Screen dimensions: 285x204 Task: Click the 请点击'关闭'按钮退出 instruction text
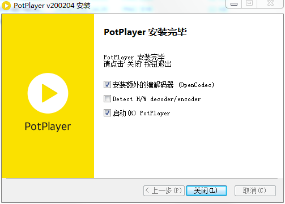[138, 64]
